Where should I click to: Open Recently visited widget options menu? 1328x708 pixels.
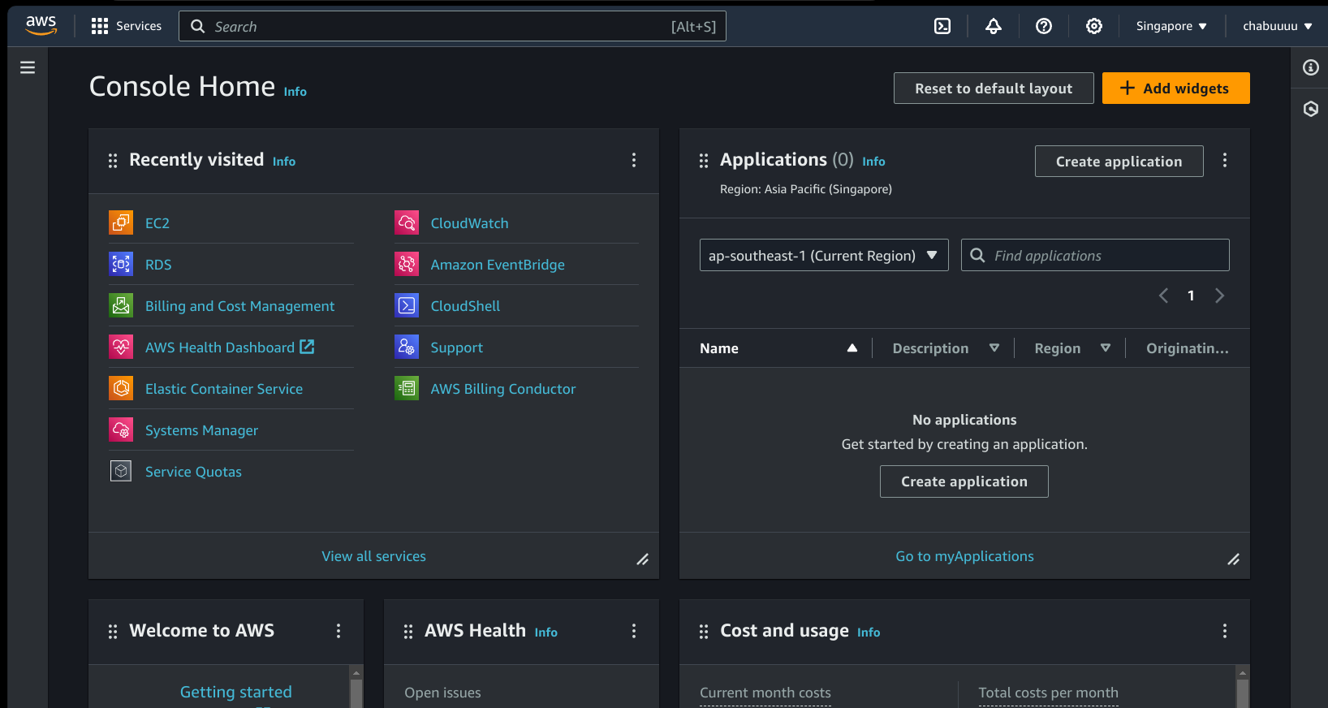click(x=634, y=160)
